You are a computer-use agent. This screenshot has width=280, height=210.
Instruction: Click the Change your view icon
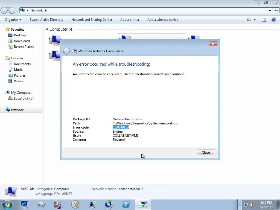point(249,20)
